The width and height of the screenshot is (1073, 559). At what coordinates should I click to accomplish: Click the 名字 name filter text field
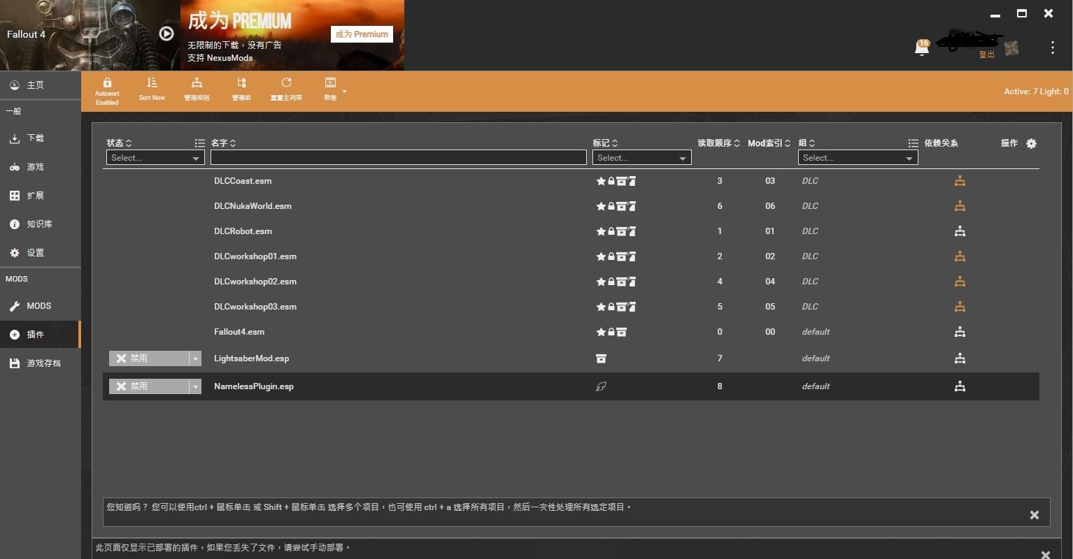click(399, 158)
